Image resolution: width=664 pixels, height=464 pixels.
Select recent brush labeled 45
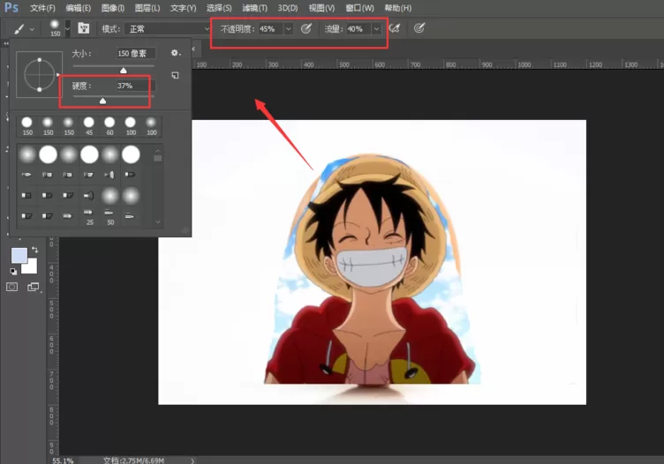89,126
